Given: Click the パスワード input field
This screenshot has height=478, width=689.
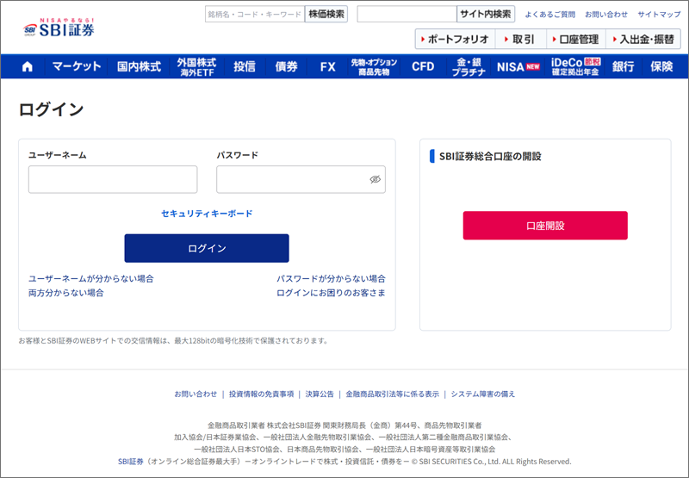Looking at the screenshot, I should (301, 179).
